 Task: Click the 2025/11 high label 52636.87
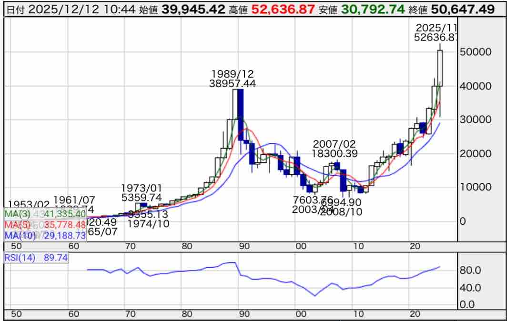click(436, 37)
